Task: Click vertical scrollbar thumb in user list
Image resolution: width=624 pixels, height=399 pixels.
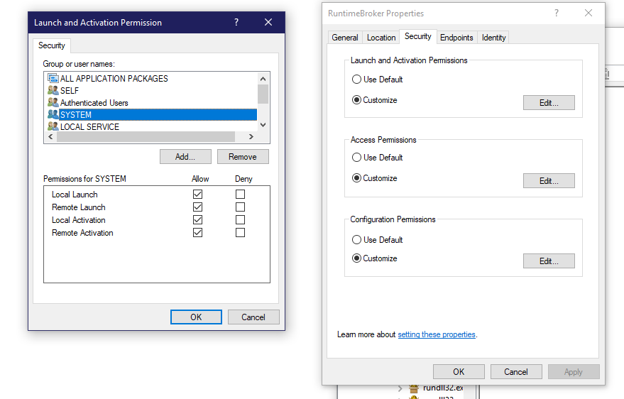Action: (263, 94)
